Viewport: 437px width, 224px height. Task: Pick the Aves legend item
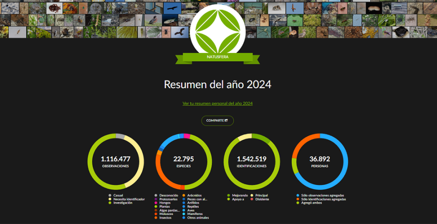(191, 210)
